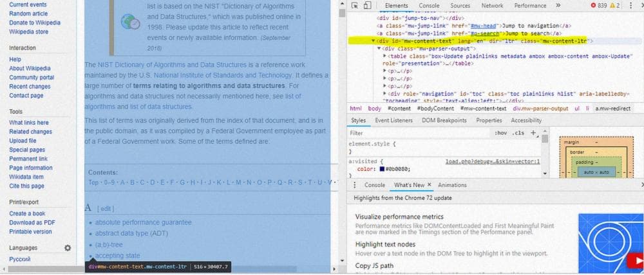This screenshot has height=275, width=644.
Task: Select the #bodyContent breadcrumb
Action: (x=435, y=109)
